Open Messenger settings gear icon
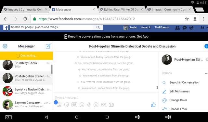The height and width of the screenshot is (122, 208). click(5, 46)
